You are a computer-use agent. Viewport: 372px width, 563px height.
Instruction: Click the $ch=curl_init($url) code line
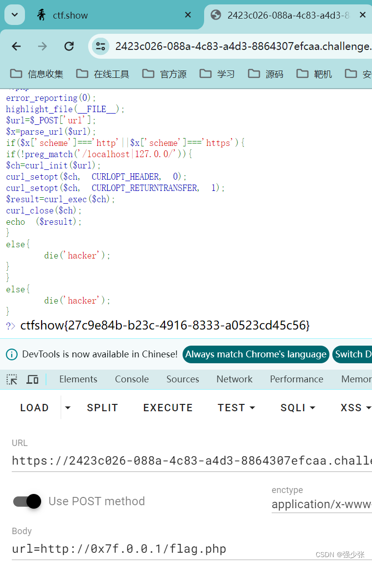coord(53,165)
